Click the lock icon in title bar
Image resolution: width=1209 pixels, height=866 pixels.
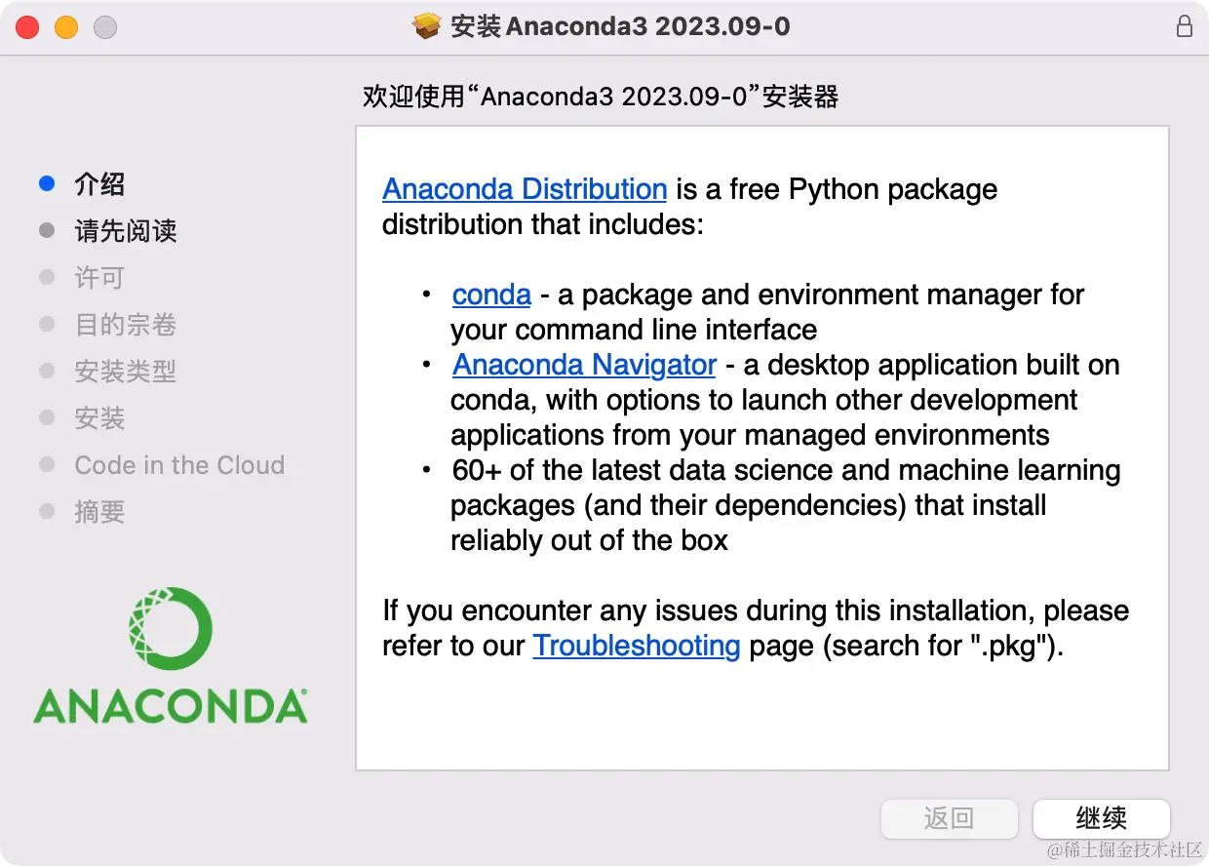1184,26
